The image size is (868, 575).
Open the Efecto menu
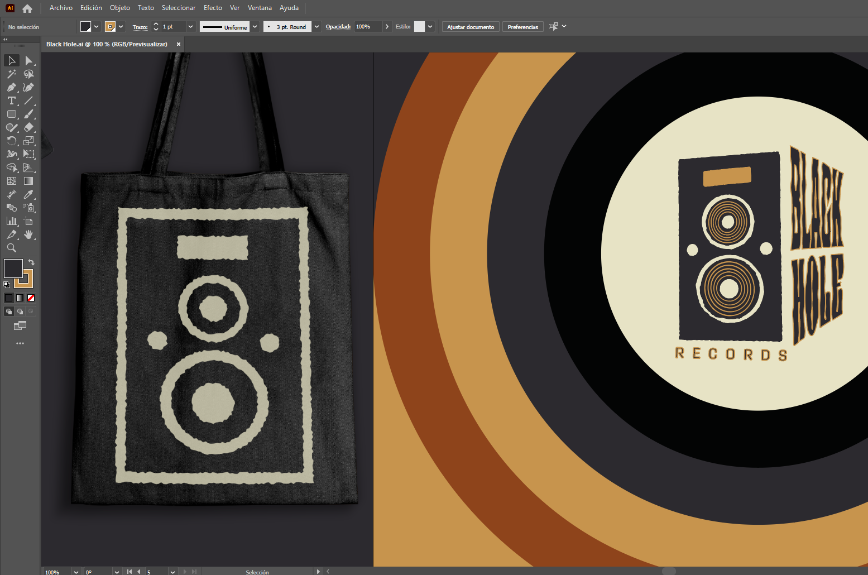[x=213, y=8]
